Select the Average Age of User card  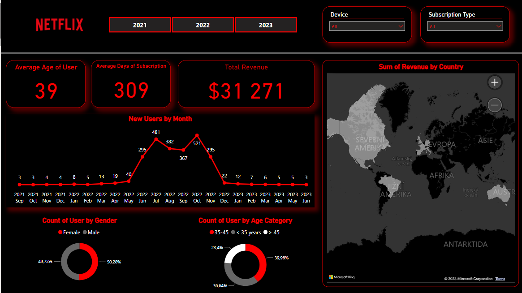click(x=46, y=84)
